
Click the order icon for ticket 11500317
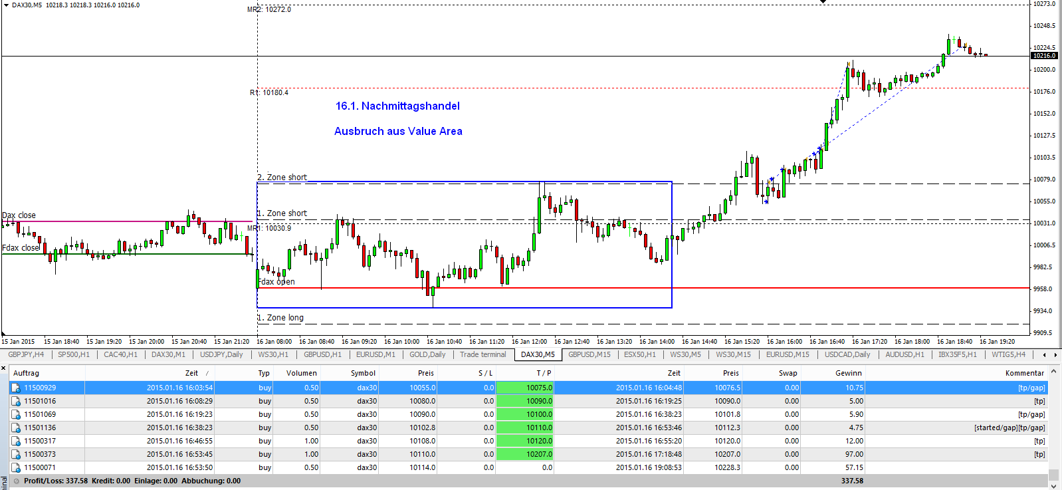point(16,441)
